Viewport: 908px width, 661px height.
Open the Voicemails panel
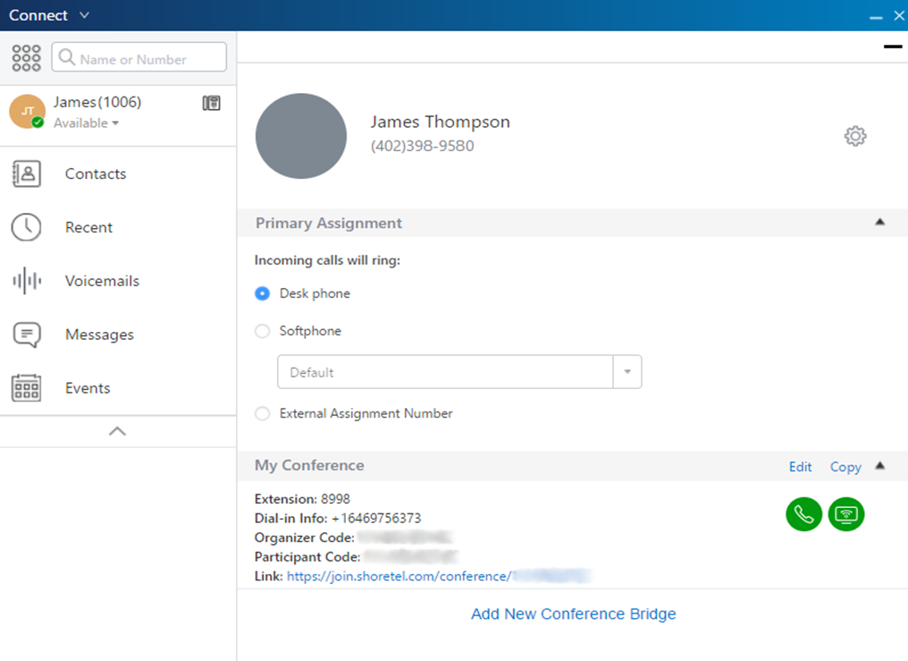tap(101, 281)
